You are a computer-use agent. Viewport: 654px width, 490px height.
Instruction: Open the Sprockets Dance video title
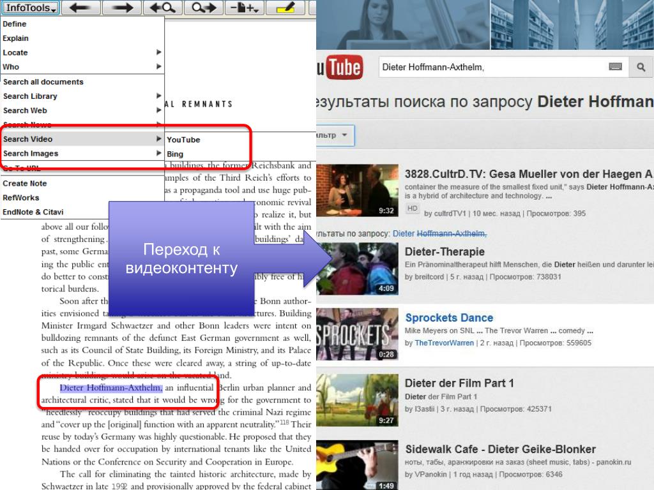[x=449, y=318]
